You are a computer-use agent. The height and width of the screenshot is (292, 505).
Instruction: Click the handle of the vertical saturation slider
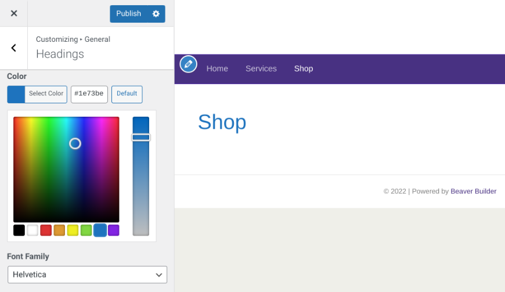[x=141, y=138]
